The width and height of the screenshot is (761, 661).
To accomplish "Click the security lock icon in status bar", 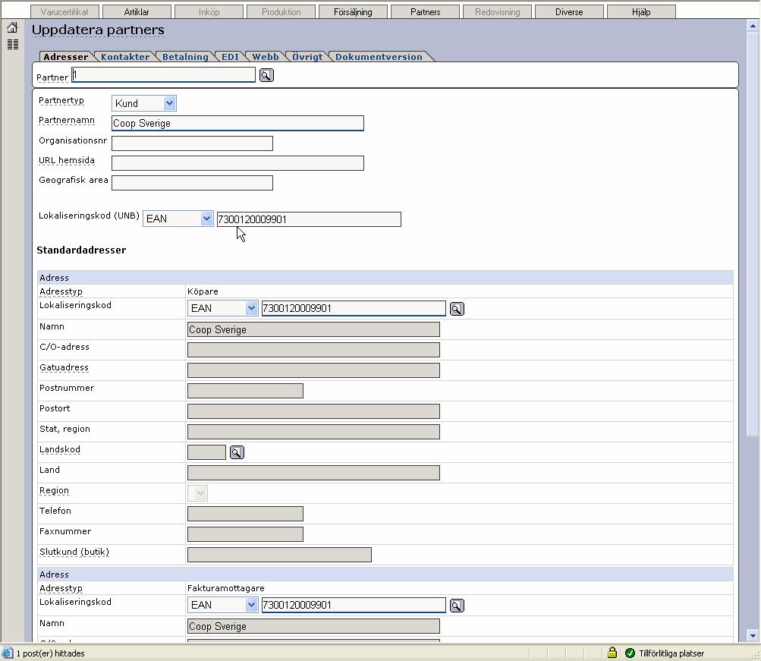I will pos(612,653).
